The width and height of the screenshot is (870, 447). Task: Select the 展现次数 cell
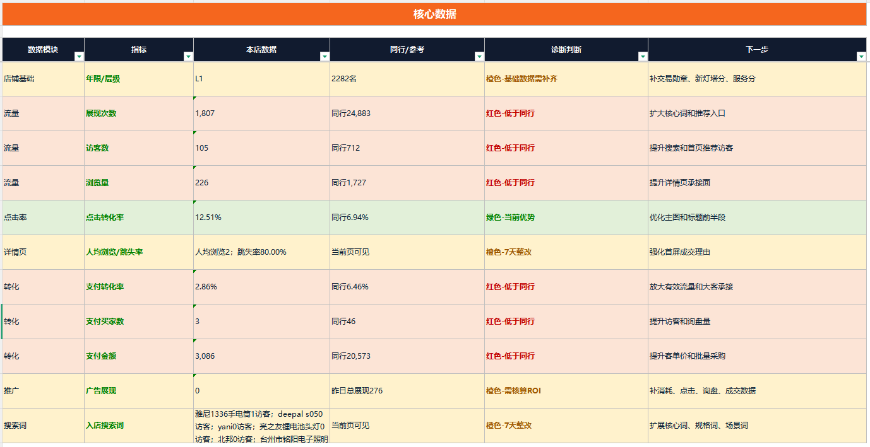click(139, 114)
